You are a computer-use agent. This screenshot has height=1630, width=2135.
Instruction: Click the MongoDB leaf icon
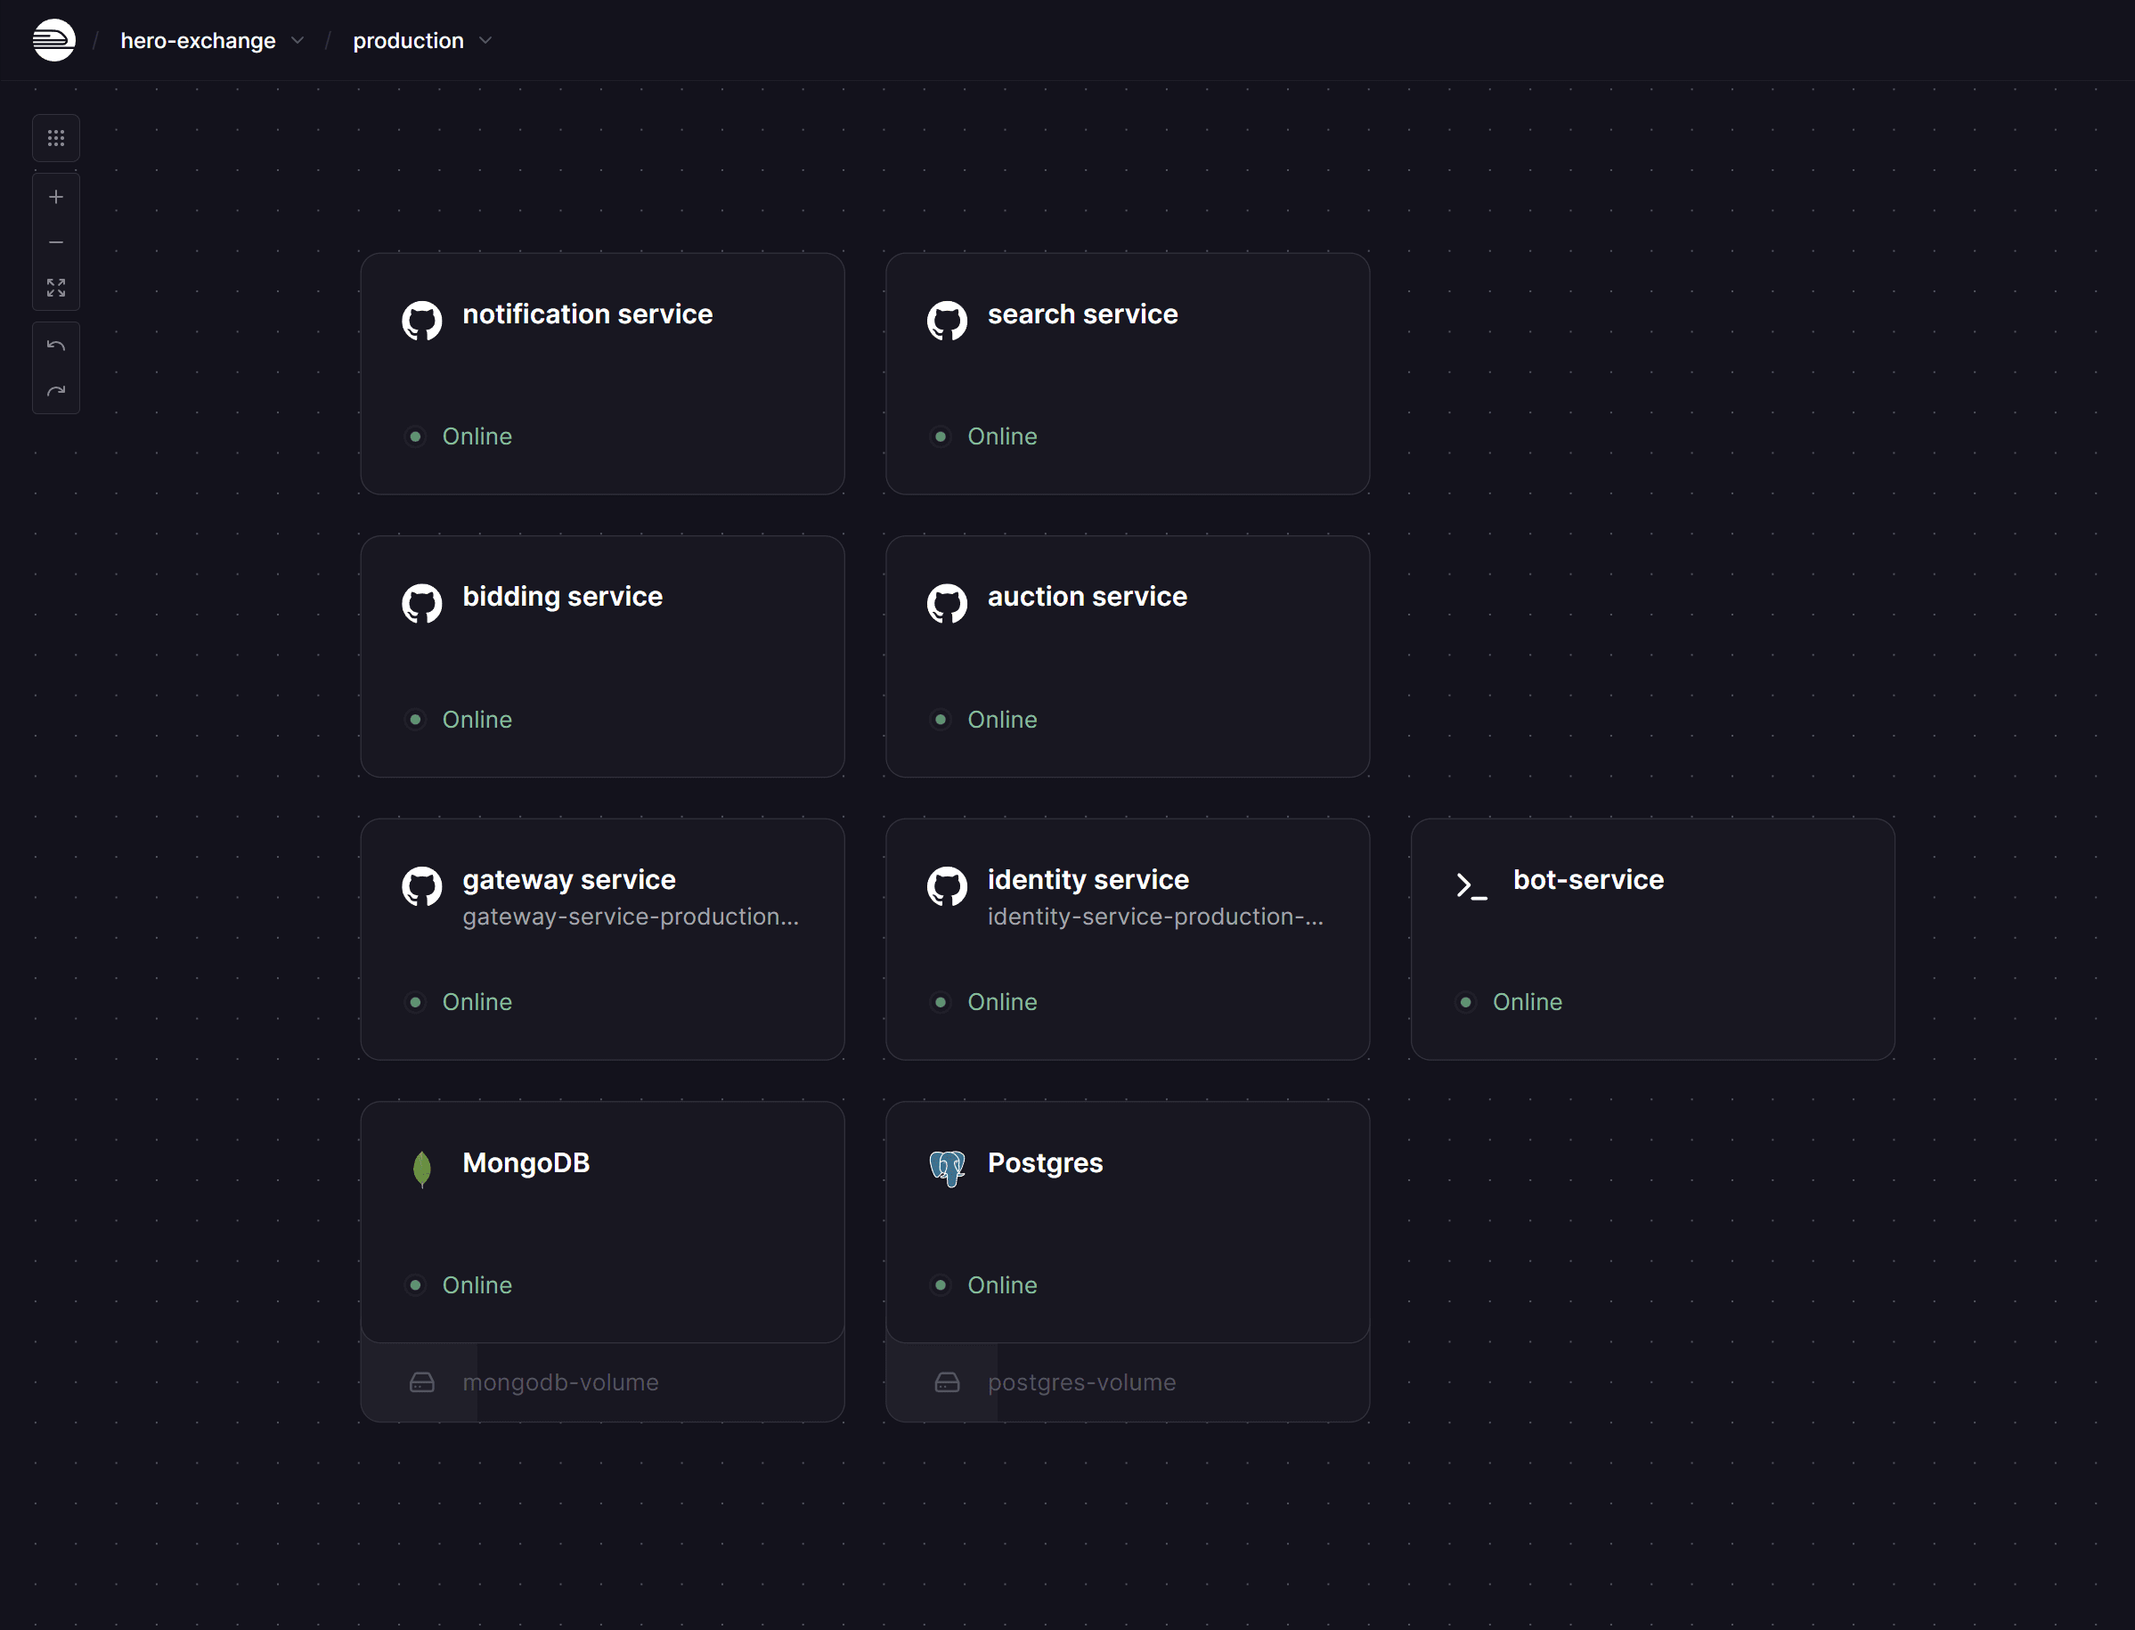click(x=422, y=1170)
